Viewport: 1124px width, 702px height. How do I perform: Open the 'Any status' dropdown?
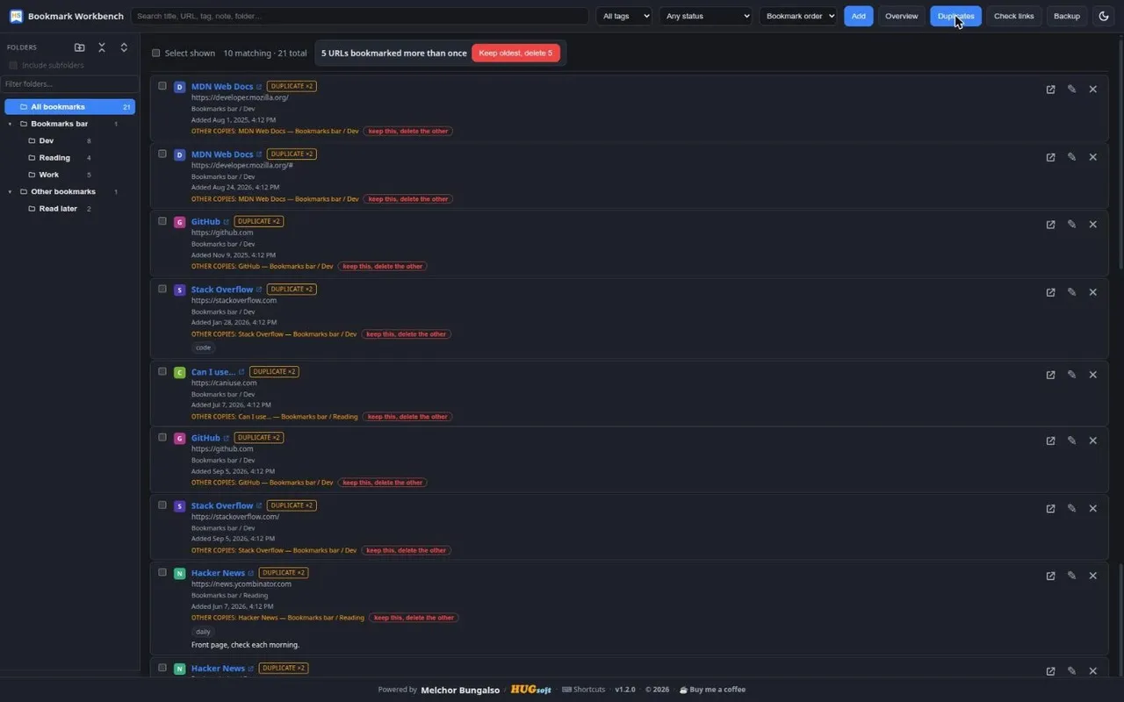pos(706,16)
